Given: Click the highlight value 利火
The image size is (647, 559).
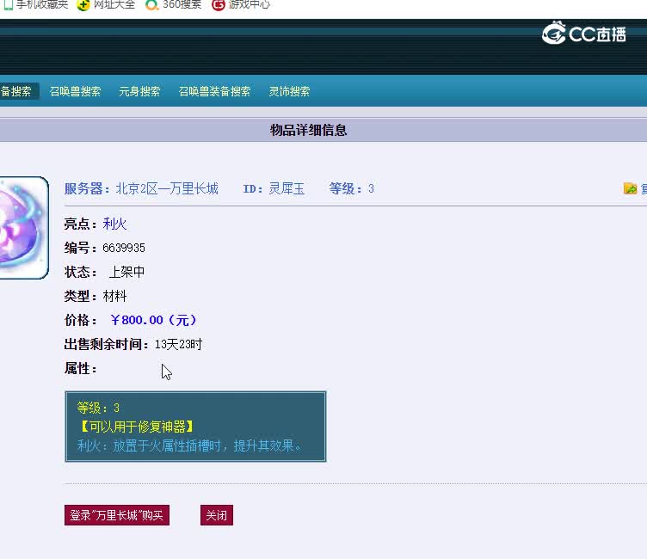Looking at the screenshot, I should 114,224.
